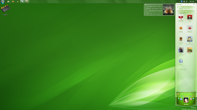Click the album cover art thumbnail

click(x=168, y=9)
